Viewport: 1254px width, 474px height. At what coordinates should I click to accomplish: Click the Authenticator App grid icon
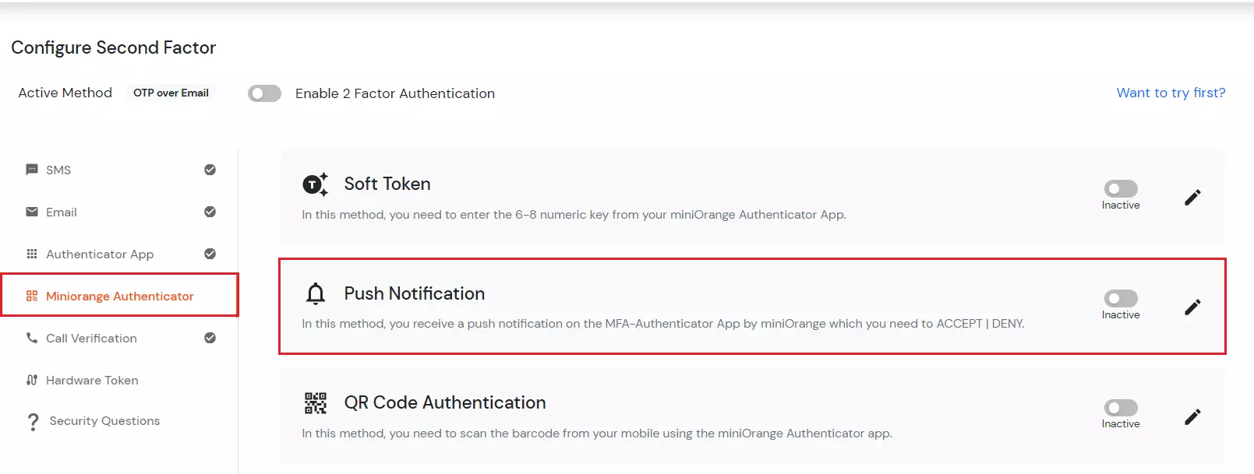pos(31,254)
